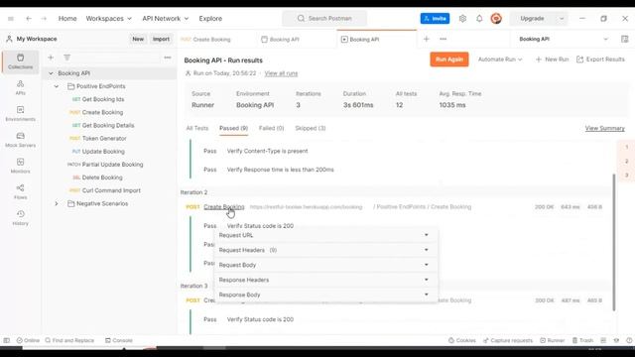Select the Collections sidebar icon
Viewport: 635px width, 357px height.
[20, 61]
